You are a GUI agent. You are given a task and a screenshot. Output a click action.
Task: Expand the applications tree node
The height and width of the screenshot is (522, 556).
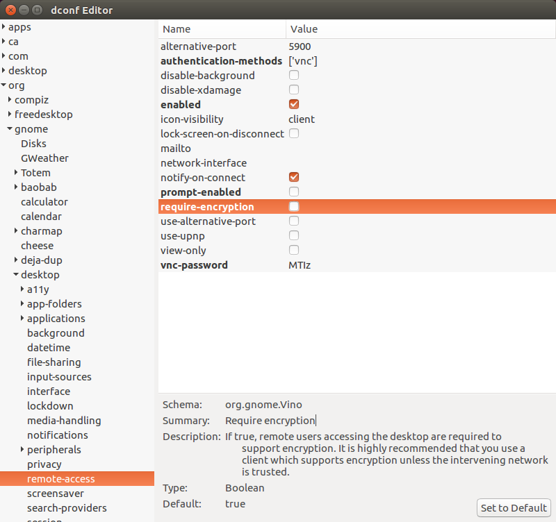[x=22, y=318]
